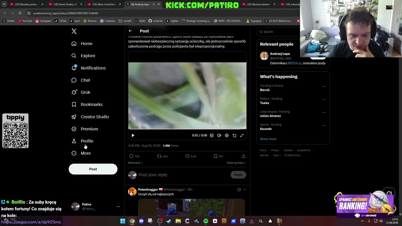Seek on the video progress bar
This screenshot has width=402, height=226.
point(187,129)
